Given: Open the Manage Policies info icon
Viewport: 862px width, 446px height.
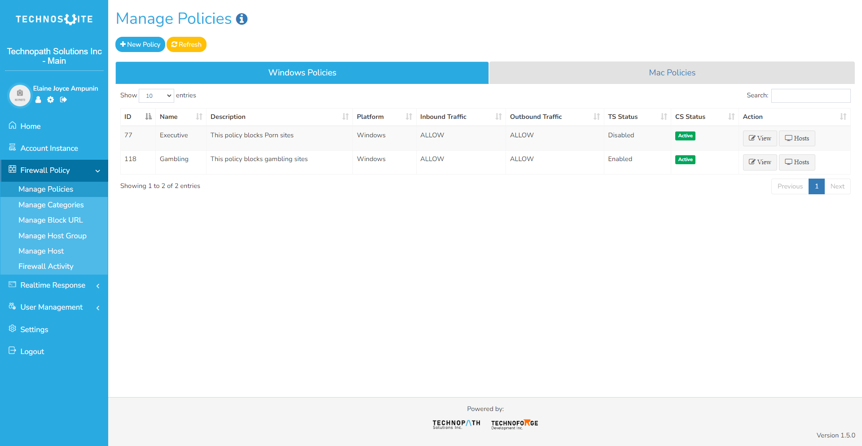Looking at the screenshot, I should click(x=242, y=19).
